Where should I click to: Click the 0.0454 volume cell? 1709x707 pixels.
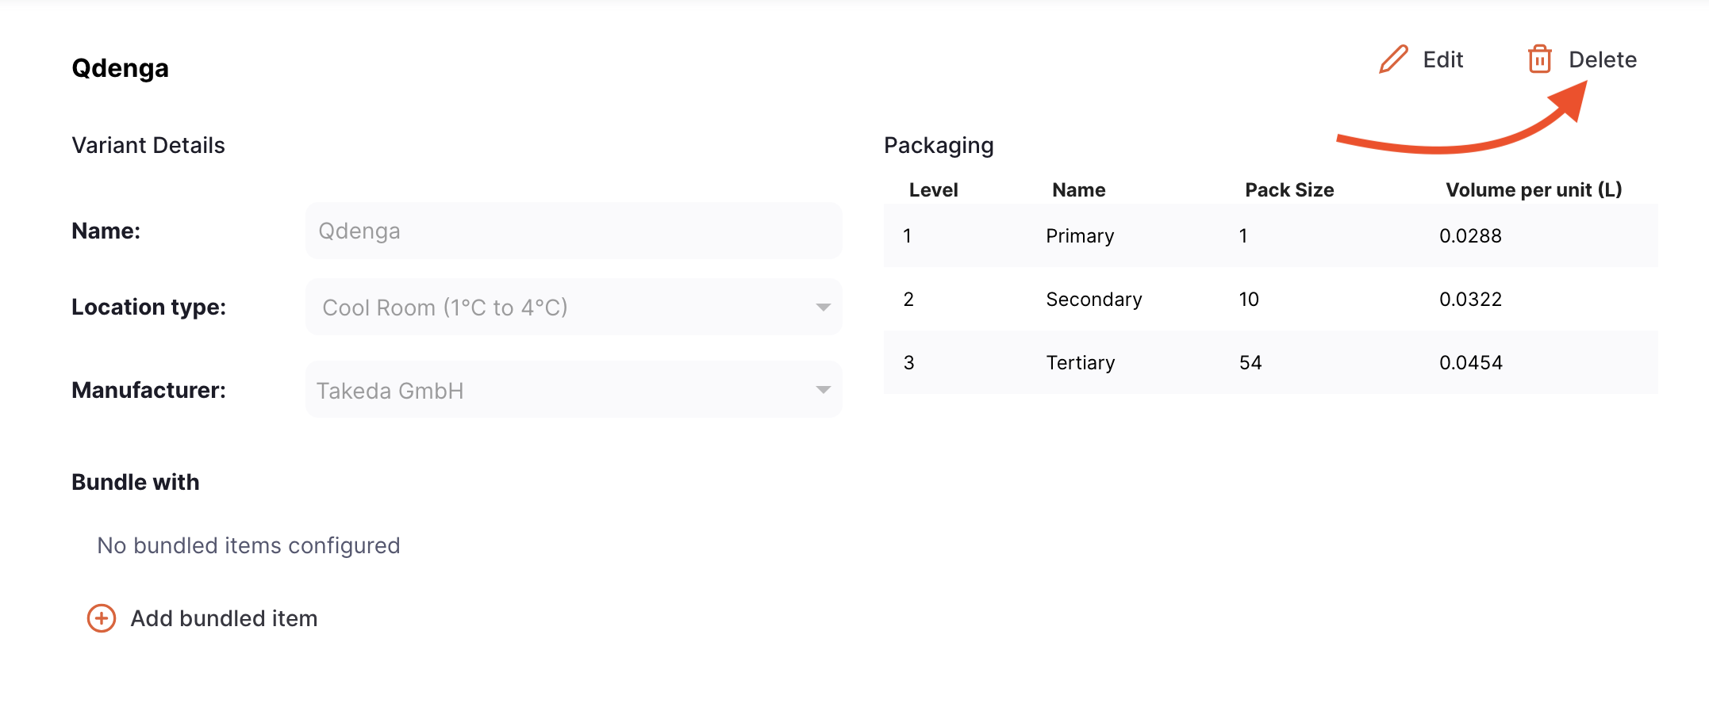[x=1471, y=362]
